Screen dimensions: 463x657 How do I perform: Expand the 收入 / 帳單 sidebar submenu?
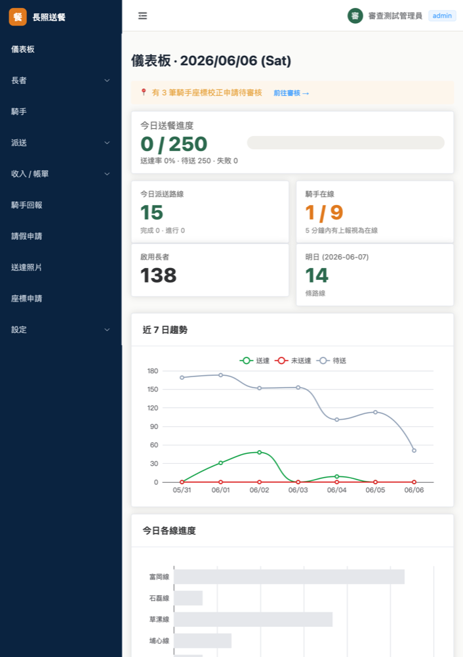[x=107, y=174]
